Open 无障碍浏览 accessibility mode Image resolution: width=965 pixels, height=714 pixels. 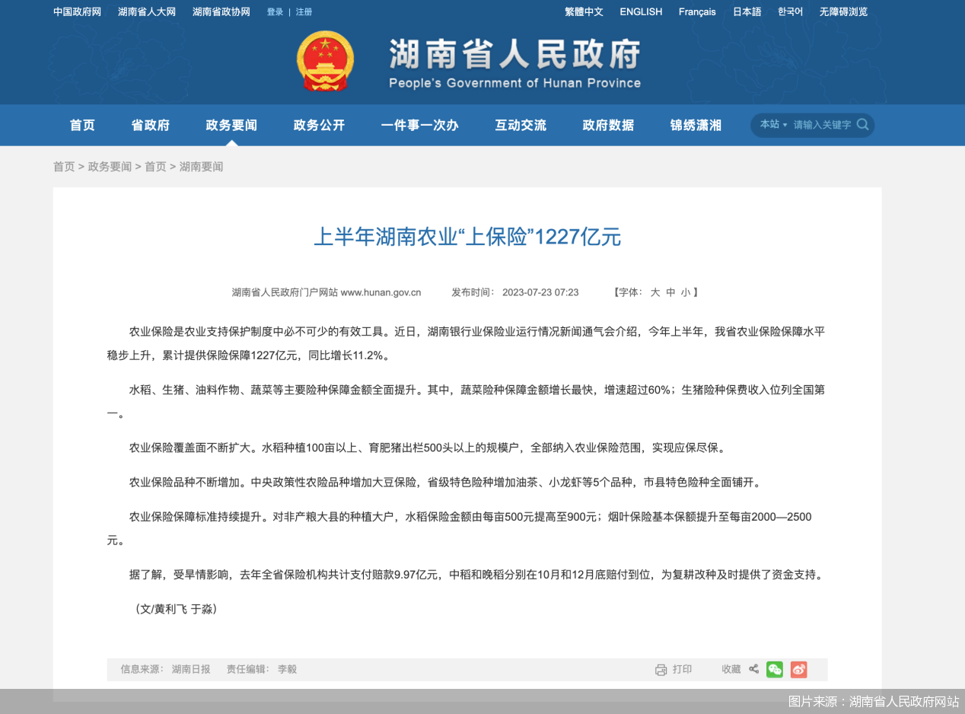[842, 11]
